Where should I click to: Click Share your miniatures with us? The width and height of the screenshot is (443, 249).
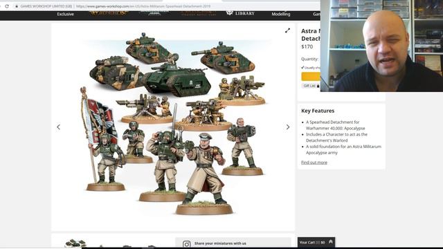tap(220, 243)
